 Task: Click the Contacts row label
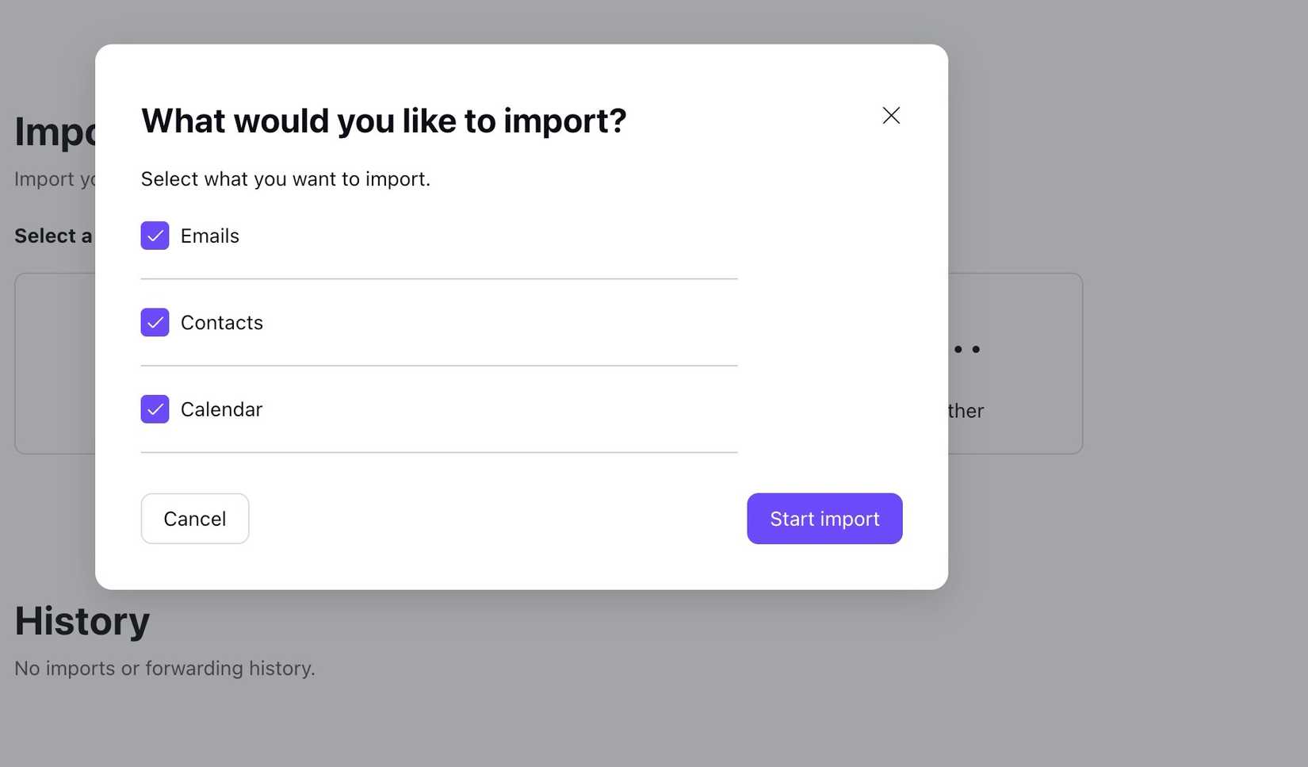point(222,322)
